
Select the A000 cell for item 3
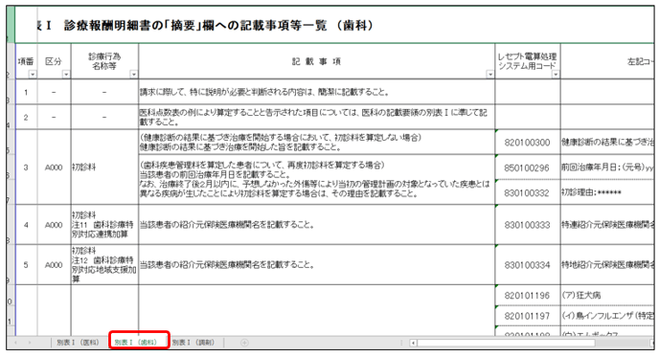tap(54, 167)
